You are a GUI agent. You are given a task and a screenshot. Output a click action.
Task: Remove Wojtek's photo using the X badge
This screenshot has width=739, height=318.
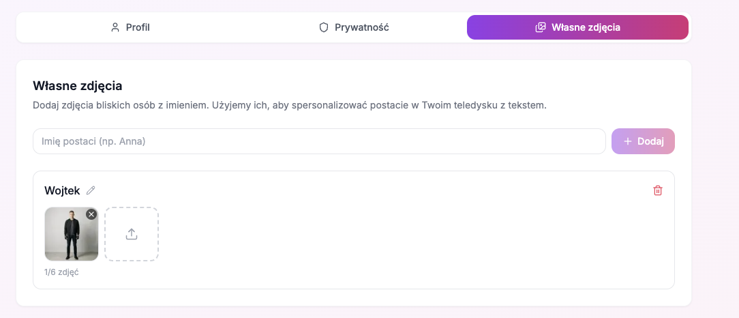(x=91, y=214)
